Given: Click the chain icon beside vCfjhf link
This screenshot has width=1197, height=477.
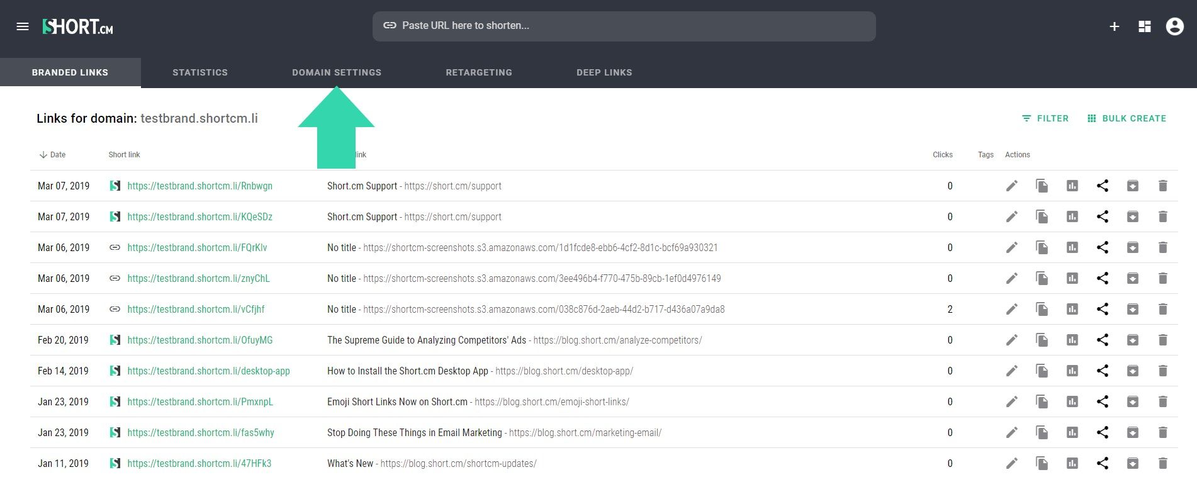Looking at the screenshot, I should 115,309.
